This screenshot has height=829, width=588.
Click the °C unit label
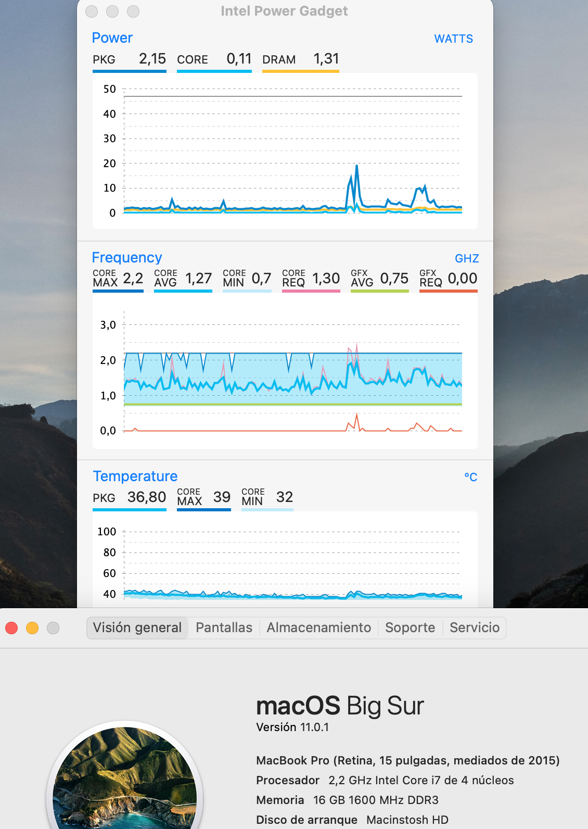(x=470, y=478)
